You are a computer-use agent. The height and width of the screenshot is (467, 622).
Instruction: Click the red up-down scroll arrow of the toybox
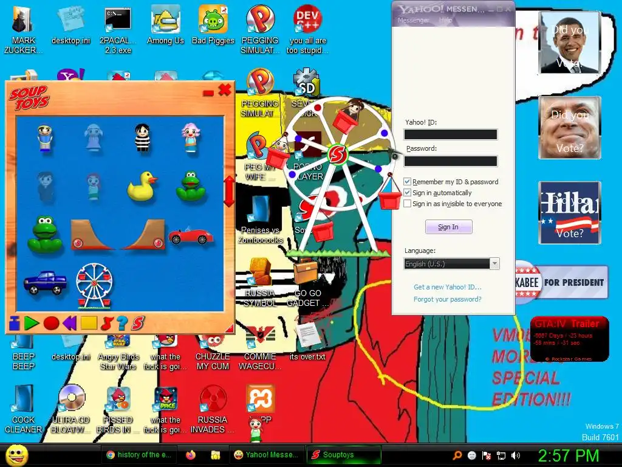click(x=229, y=191)
